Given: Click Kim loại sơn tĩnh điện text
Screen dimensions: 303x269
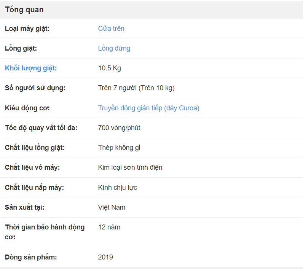Looking at the screenshot, I should click(130, 167).
